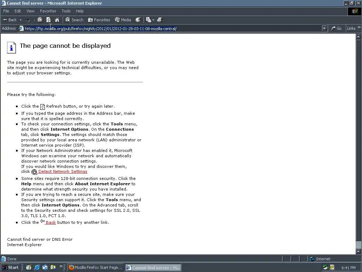The image size is (362, 272).
Task: Open the History toolbar icon
Action: pos(138,20)
